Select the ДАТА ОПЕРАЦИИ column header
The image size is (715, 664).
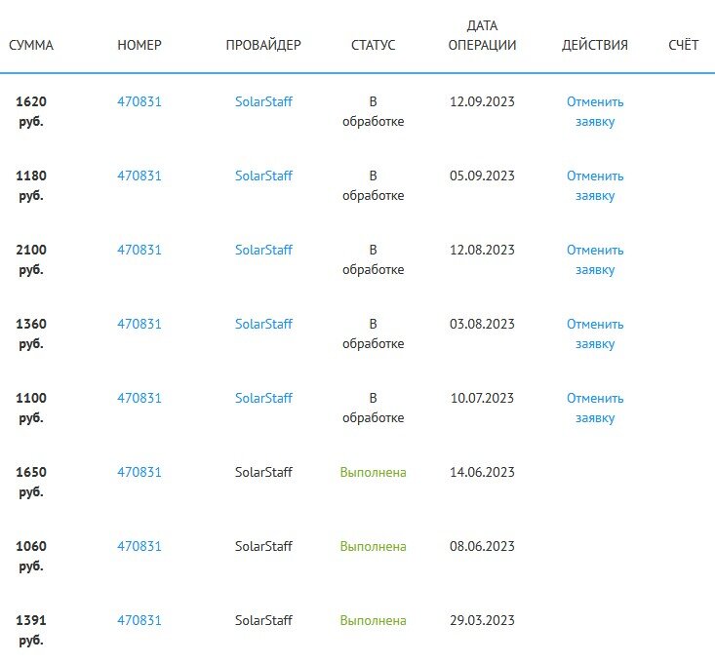point(482,35)
